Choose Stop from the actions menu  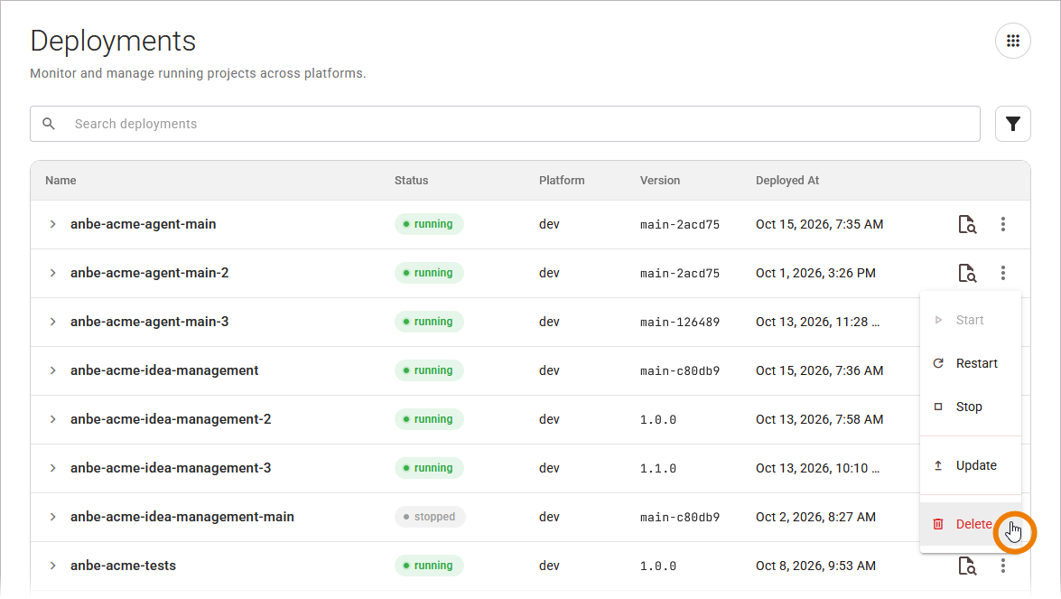pos(971,407)
